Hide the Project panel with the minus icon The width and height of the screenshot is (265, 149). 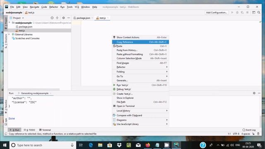tap(68, 18)
